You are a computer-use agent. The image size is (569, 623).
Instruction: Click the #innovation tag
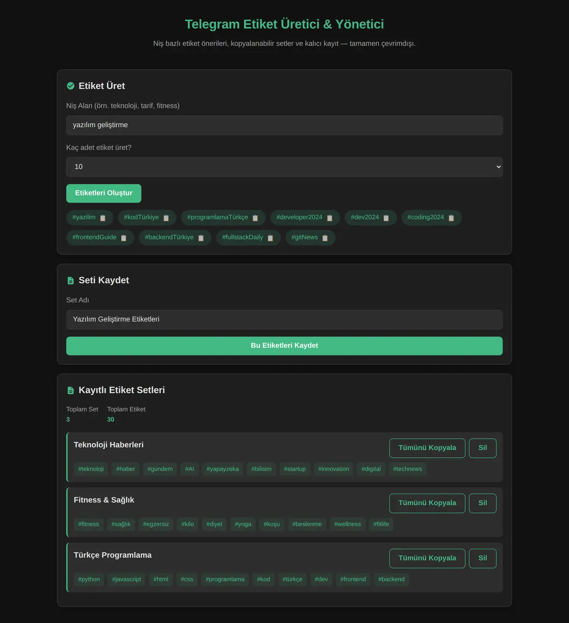(x=334, y=469)
